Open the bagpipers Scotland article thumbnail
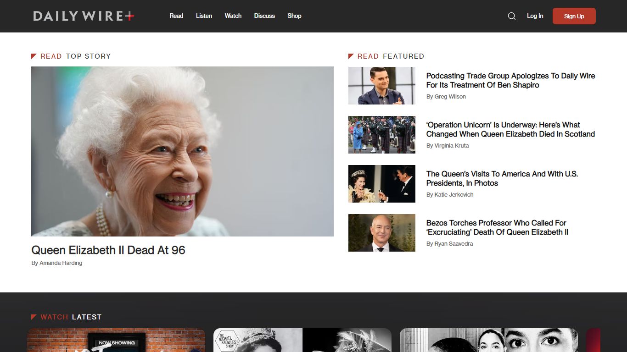This screenshot has height=352, width=627. (x=382, y=135)
